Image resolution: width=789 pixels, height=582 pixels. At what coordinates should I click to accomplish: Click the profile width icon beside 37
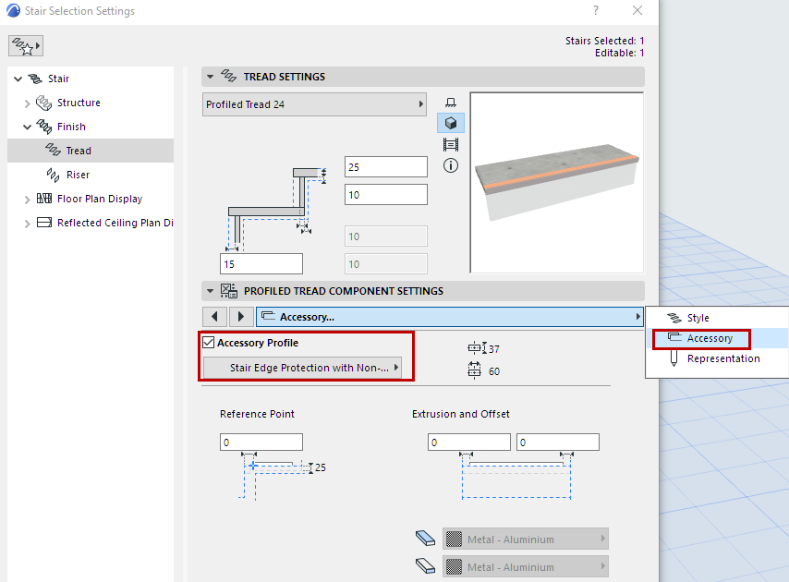pyautogui.click(x=477, y=348)
